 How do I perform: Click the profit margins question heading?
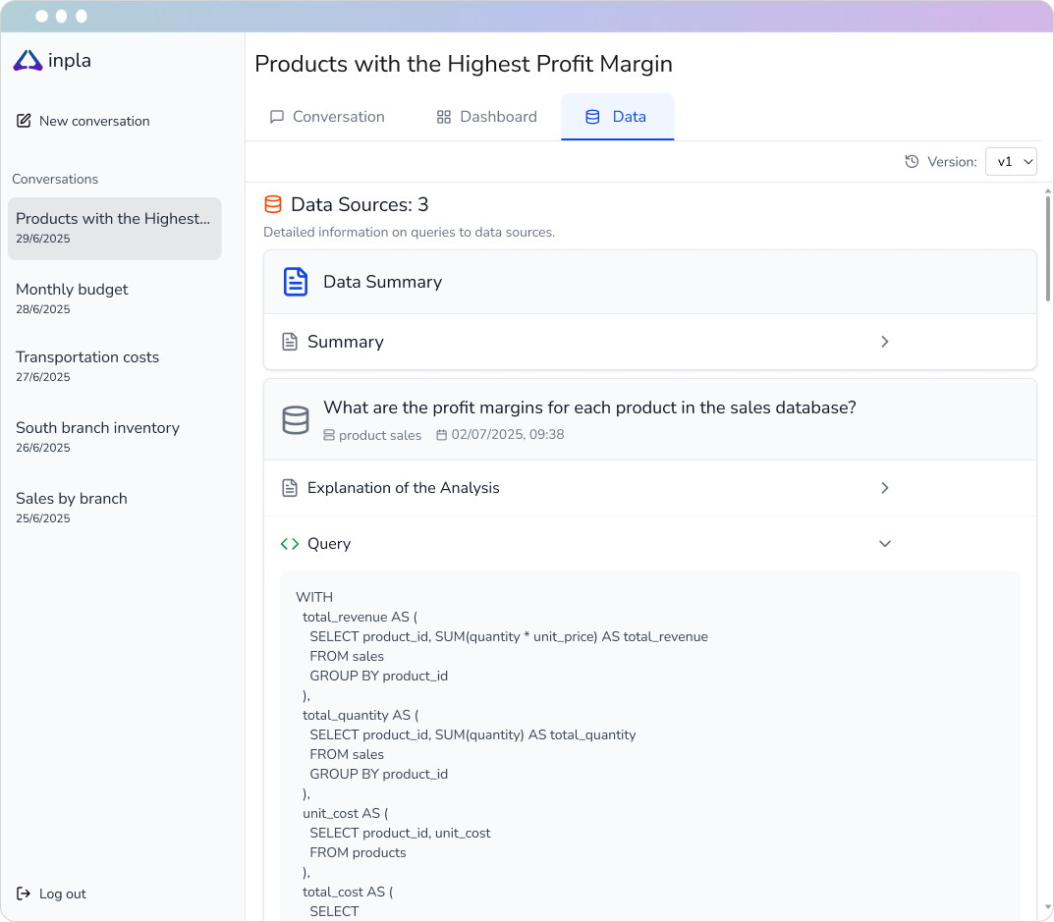[589, 407]
